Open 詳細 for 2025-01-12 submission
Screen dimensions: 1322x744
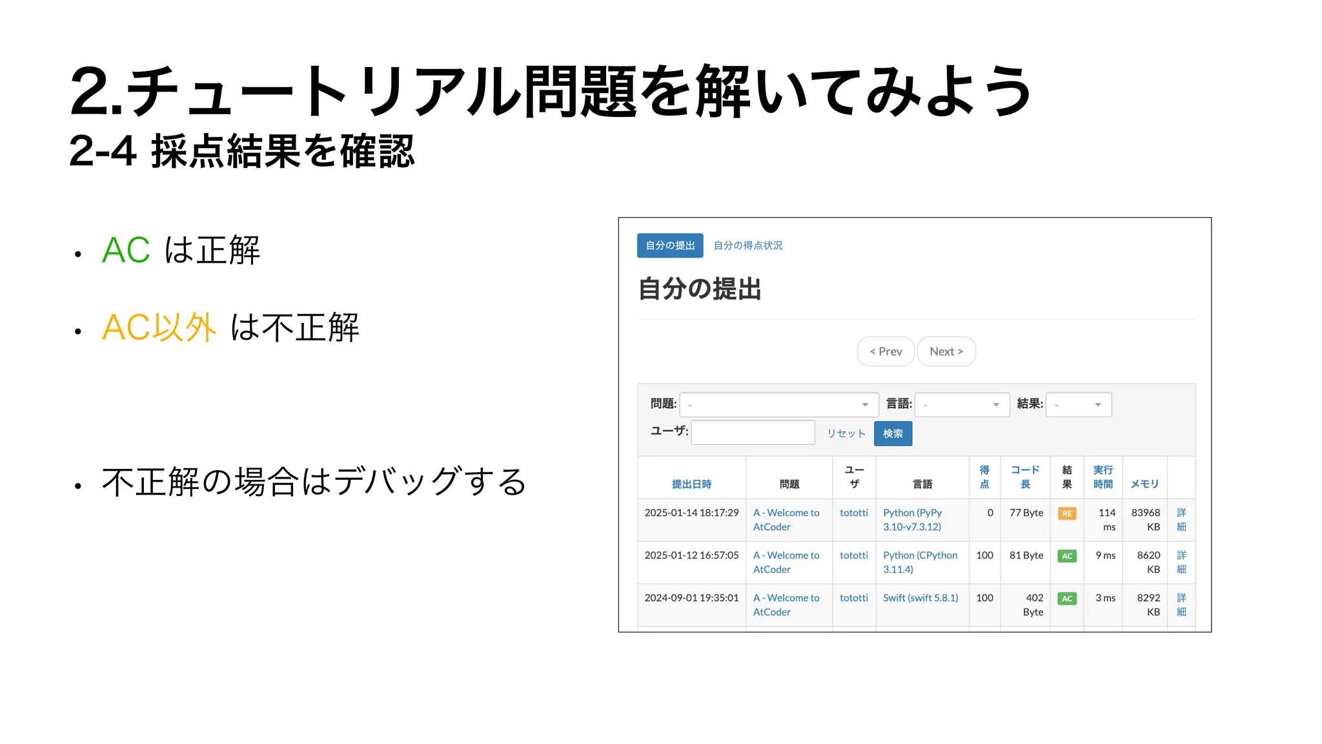[1181, 562]
